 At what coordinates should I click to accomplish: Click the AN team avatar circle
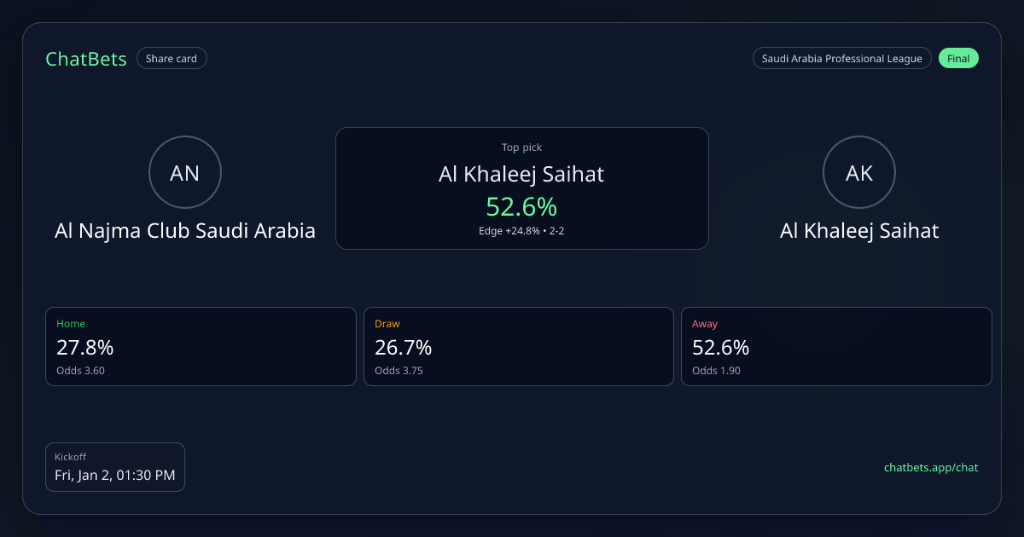pyautogui.click(x=185, y=173)
